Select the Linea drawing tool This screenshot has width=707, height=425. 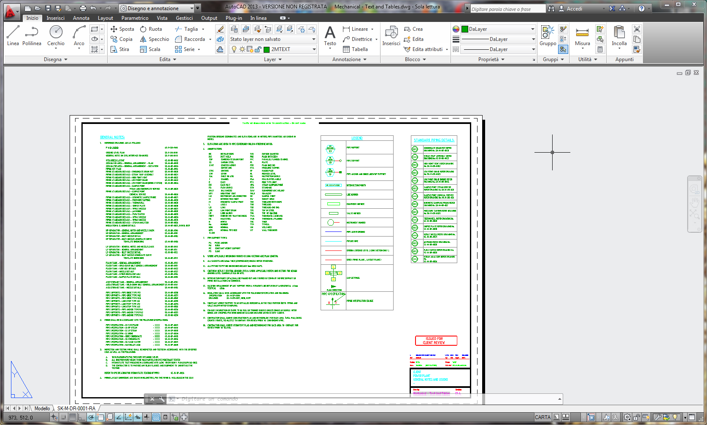(x=13, y=35)
